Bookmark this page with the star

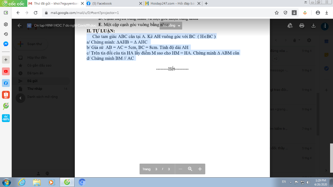[276, 13]
